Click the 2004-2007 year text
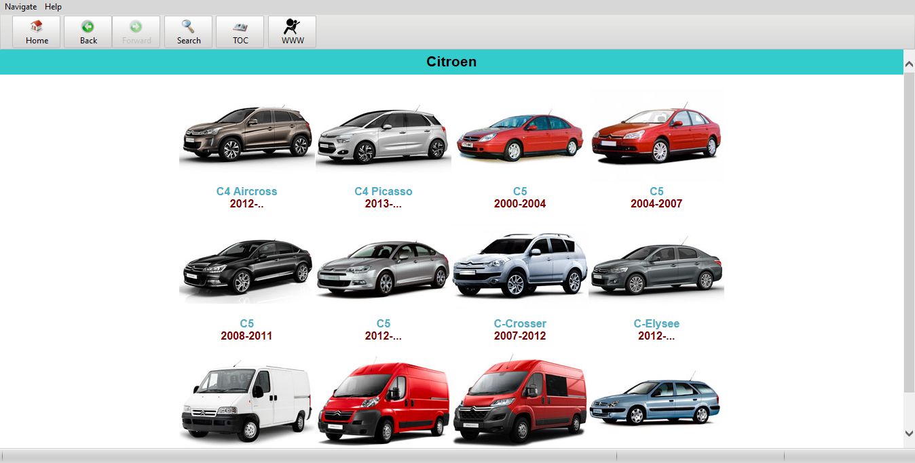 (656, 203)
